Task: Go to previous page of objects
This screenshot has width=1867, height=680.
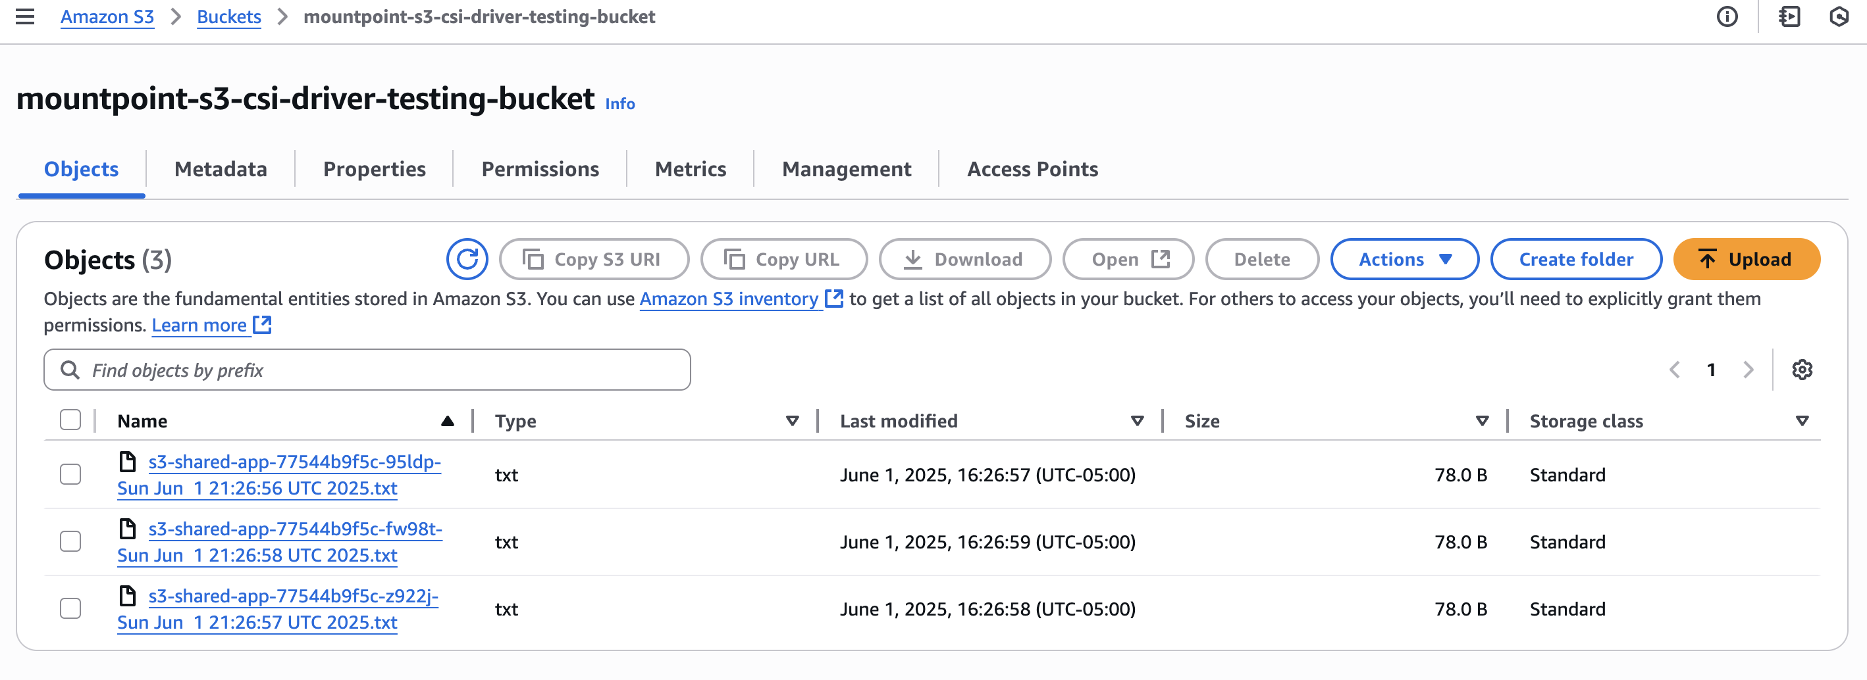Action: point(1675,370)
